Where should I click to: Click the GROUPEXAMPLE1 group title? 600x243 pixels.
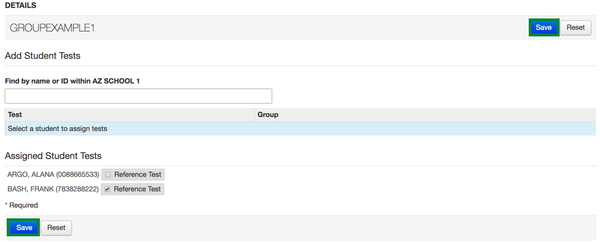tap(52, 27)
